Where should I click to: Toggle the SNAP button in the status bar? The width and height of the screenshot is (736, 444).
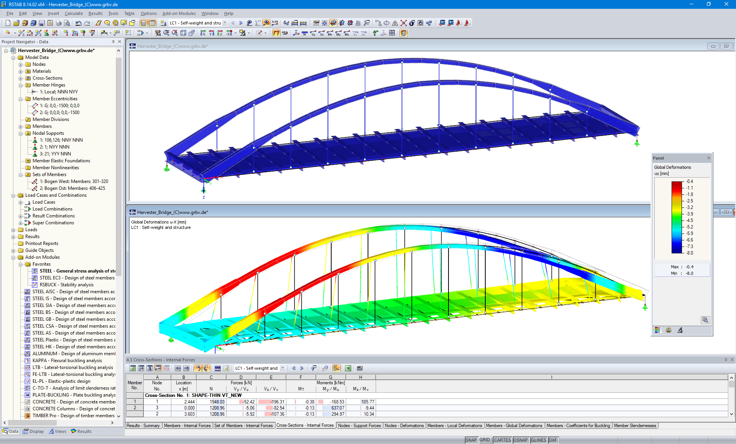click(471, 440)
